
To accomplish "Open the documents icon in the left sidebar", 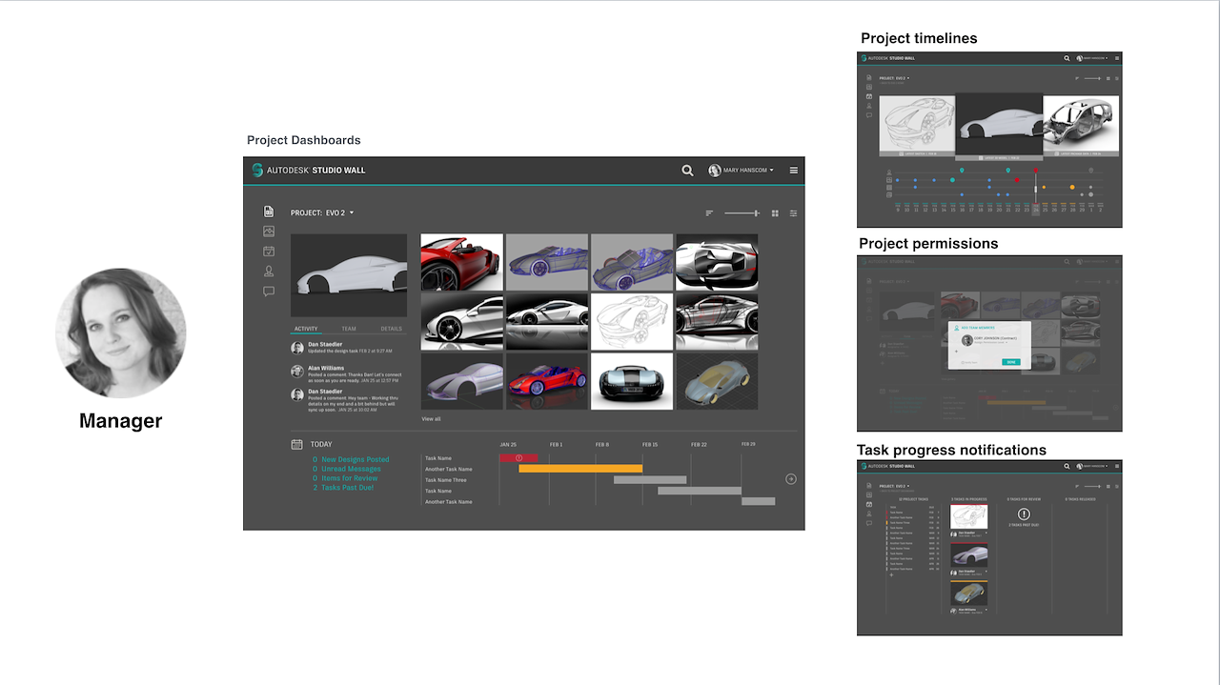I will [269, 212].
